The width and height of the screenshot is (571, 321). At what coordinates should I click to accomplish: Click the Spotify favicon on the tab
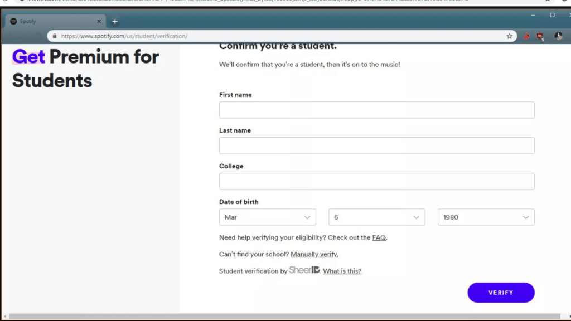point(14,21)
